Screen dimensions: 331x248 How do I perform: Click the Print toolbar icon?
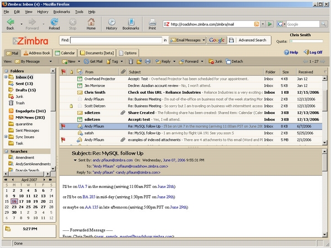click(152, 21)
